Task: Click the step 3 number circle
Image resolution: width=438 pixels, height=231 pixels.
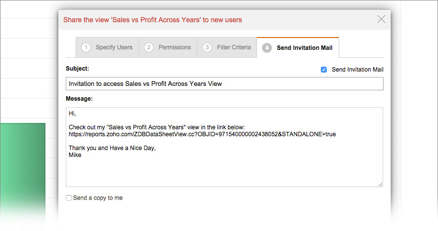Action: point(207,47)
